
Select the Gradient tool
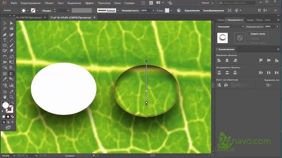[11, 74]
